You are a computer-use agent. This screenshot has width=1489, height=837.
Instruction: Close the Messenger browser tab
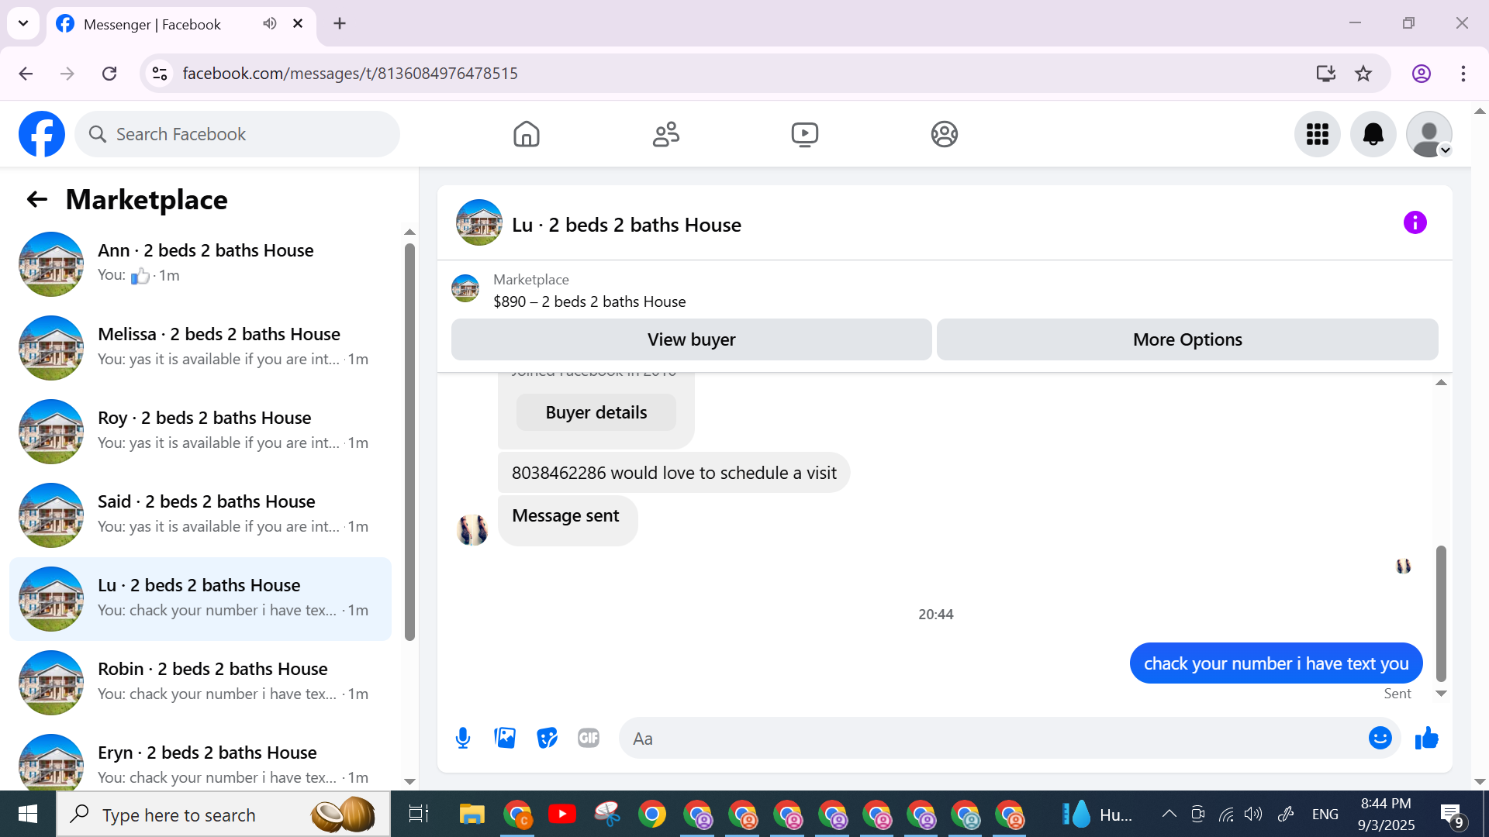click(x=298, y=23)
